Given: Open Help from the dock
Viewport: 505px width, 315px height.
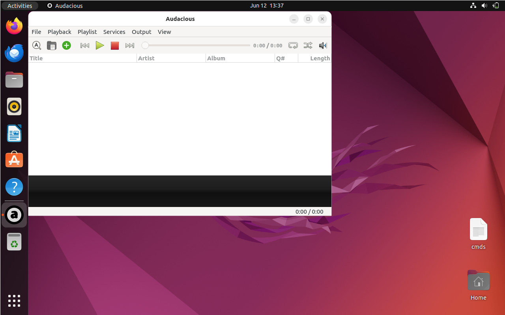Looking at the screenshot, I should pyautogui.click(x=14, y=187).
